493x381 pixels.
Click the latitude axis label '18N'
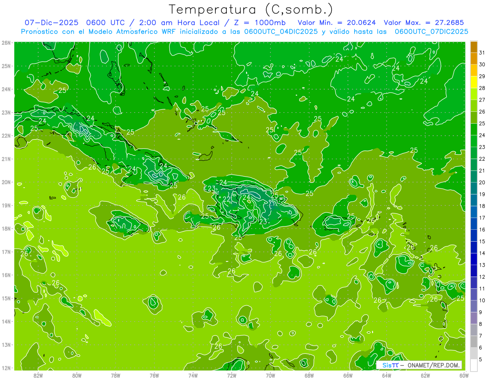point(6,229)
